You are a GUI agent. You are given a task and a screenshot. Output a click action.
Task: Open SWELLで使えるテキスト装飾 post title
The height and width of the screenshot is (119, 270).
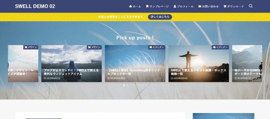(198, 72)
